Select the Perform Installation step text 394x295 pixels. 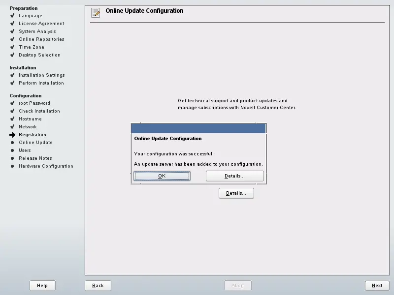(41, 83)
